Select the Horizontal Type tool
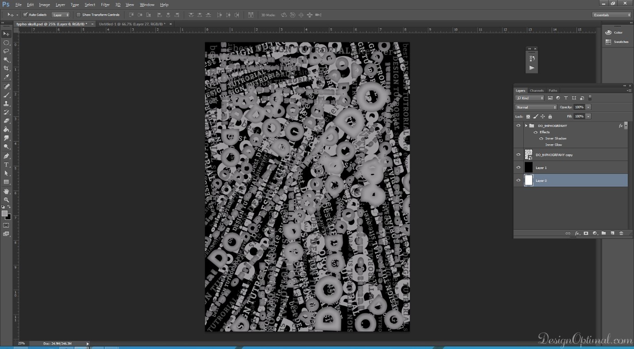The width and height of the screenshot is (634, 349). click(6, 165)
